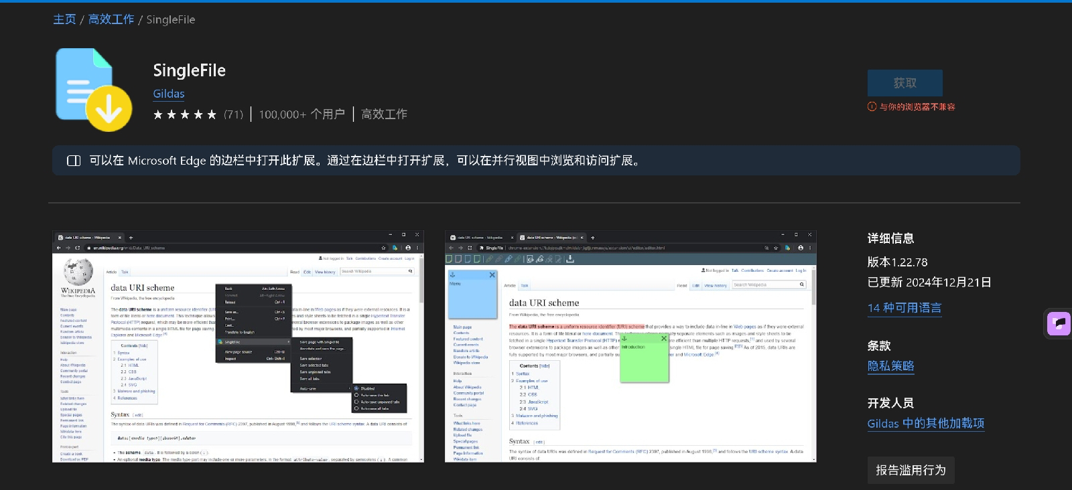1072x490 pixels.
Task: Open the (71) reviews count
Action: tap(233, 114)
